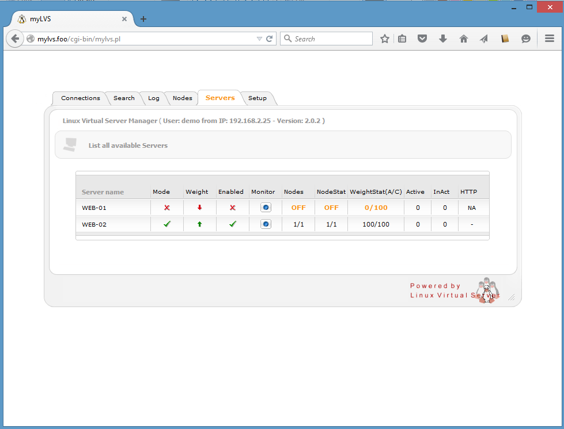Open the Firefox hamburger menu
Viewport: 564px width, 429px height.
click(549, 39)
